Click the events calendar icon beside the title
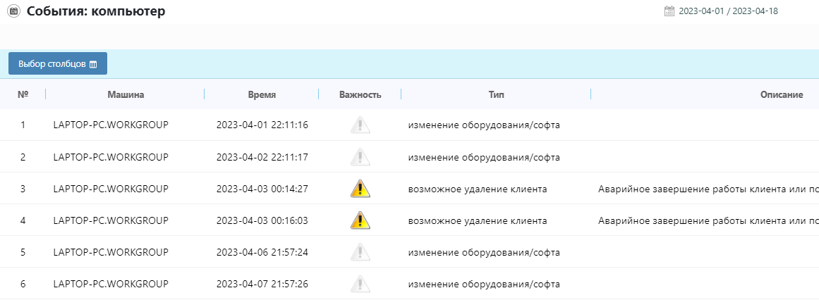This screenshot has width=819, height=300. click(13, 11)
